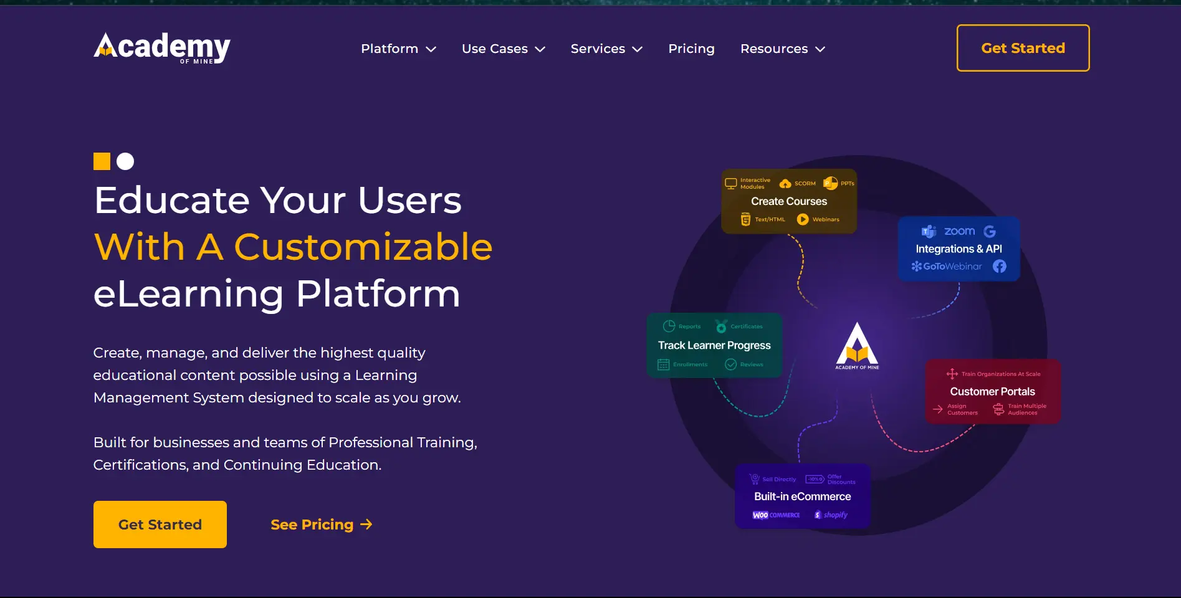Click the Facebook icon on Integrations card

[999, 266]
